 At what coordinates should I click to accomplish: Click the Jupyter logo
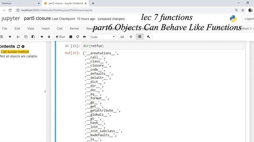tap(11, 19)
